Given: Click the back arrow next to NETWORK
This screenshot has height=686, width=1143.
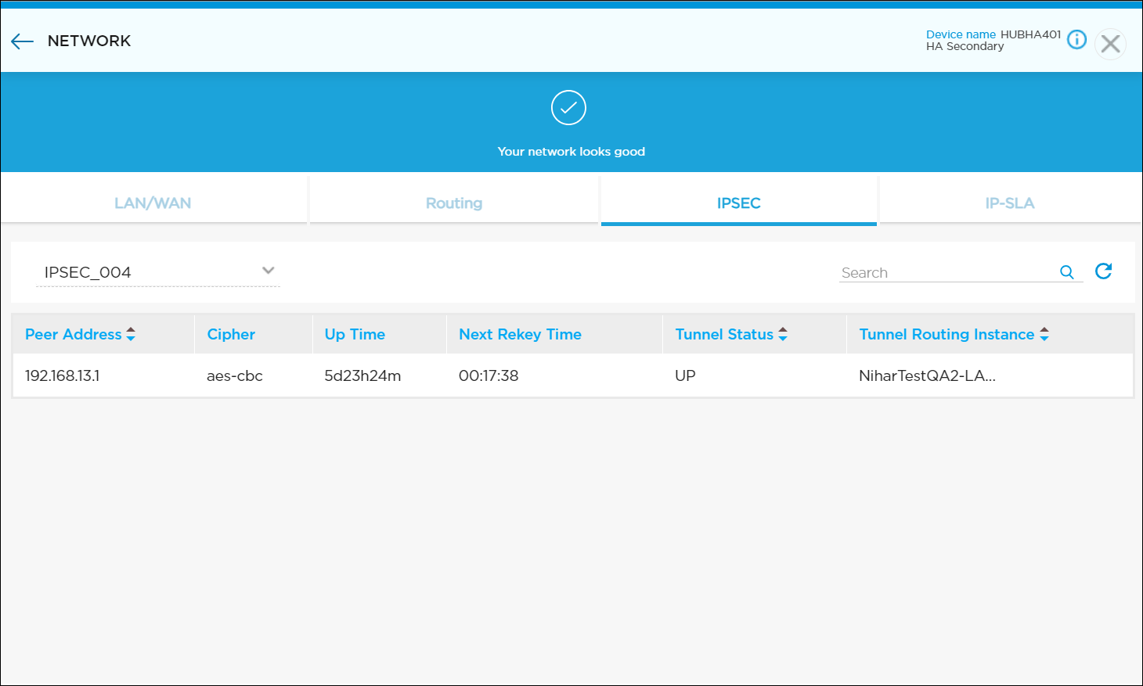Looking at the screenshot, I should [22, 41].
